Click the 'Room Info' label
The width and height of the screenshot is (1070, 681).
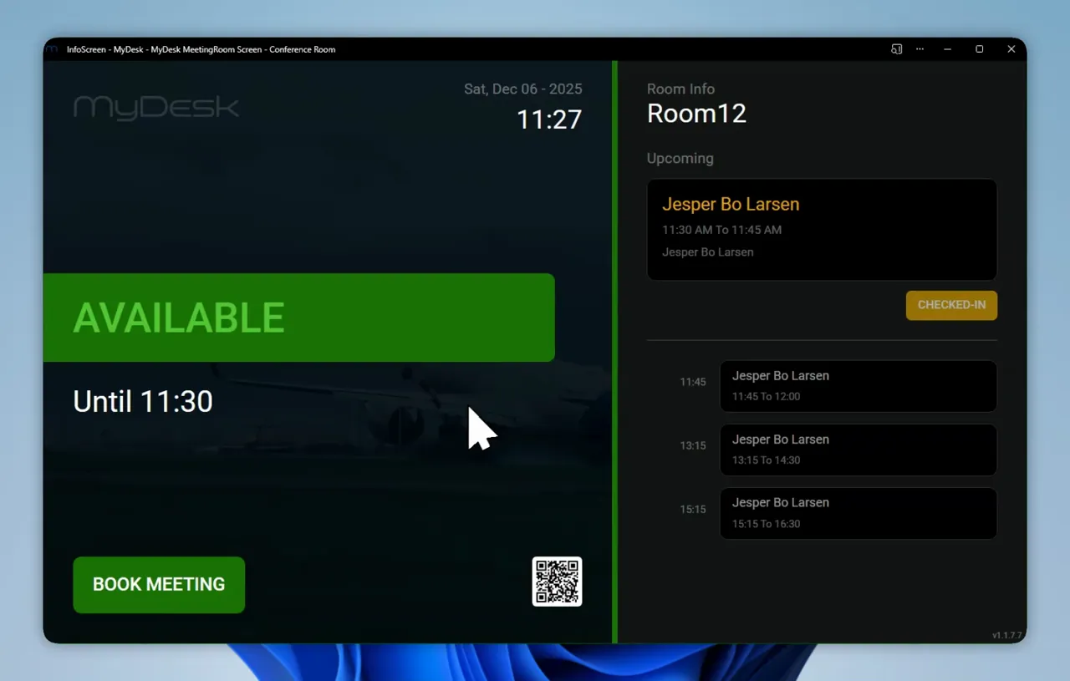[680, 89]
